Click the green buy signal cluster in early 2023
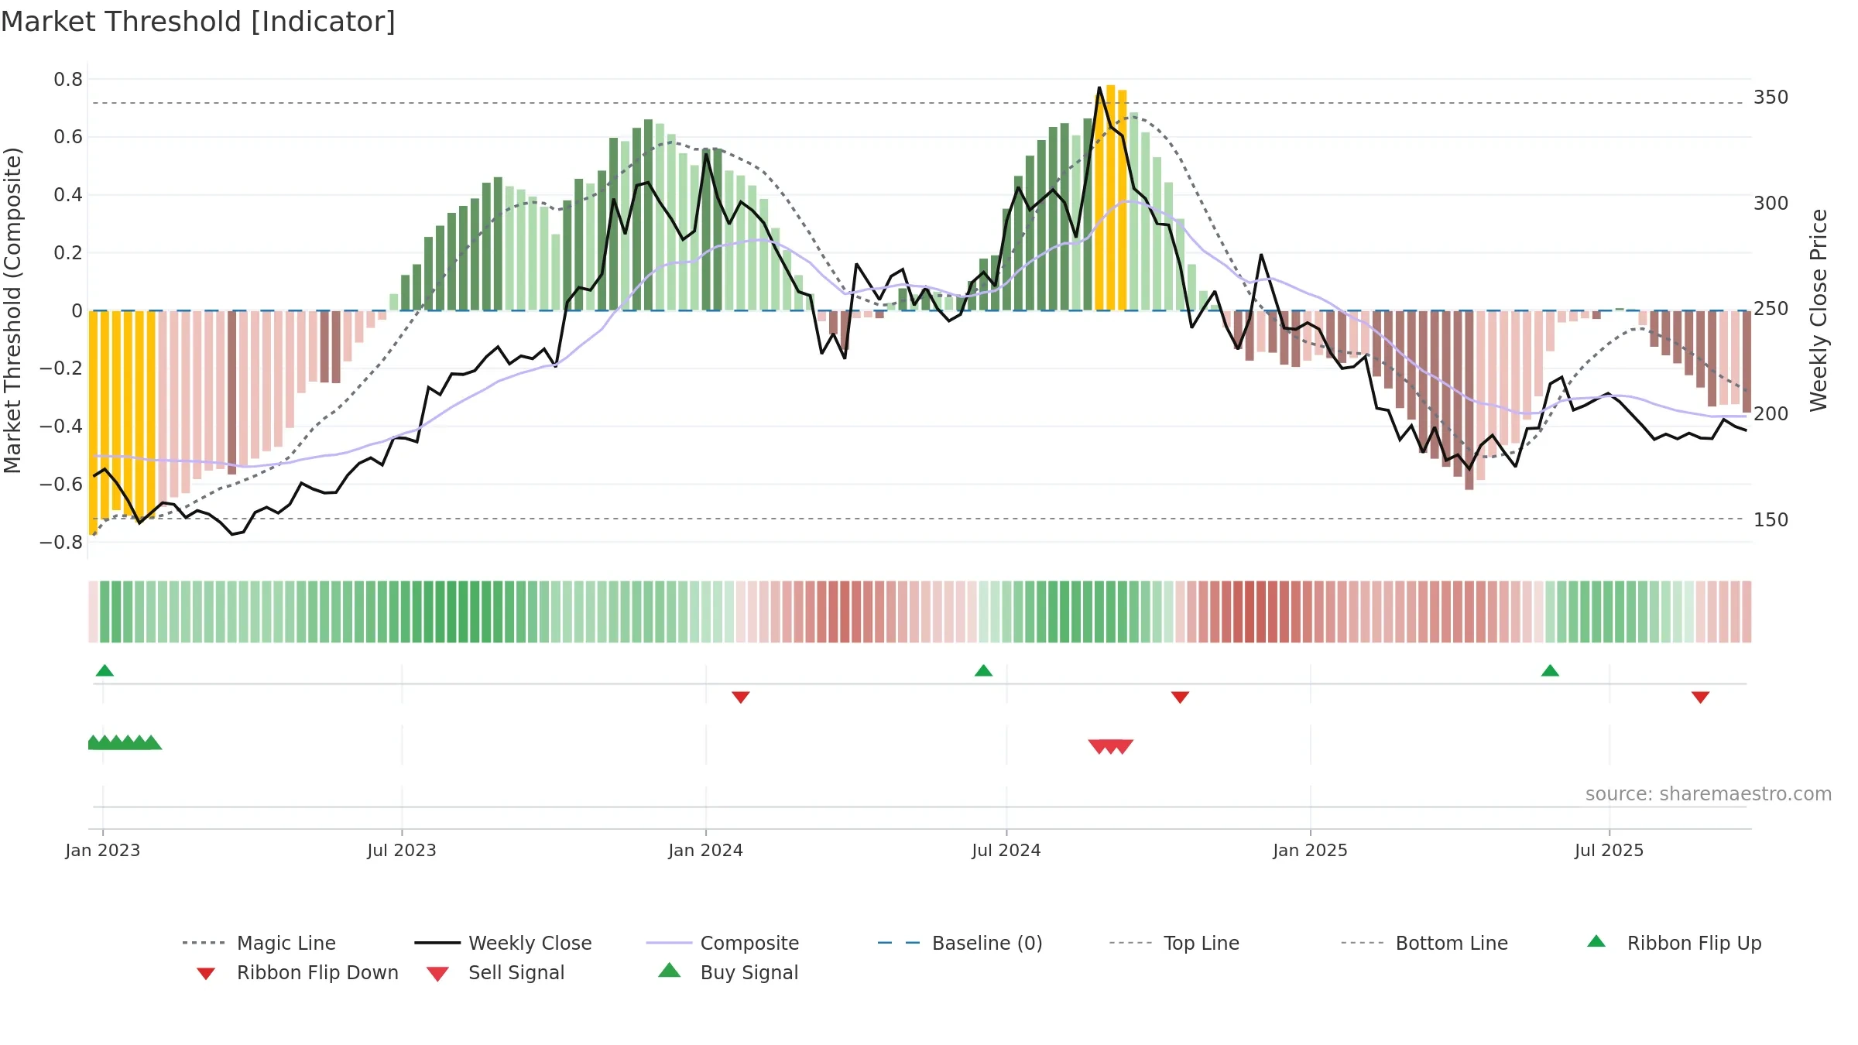The width and height of the screenshot is (1858, 1045). click(125, 742)
